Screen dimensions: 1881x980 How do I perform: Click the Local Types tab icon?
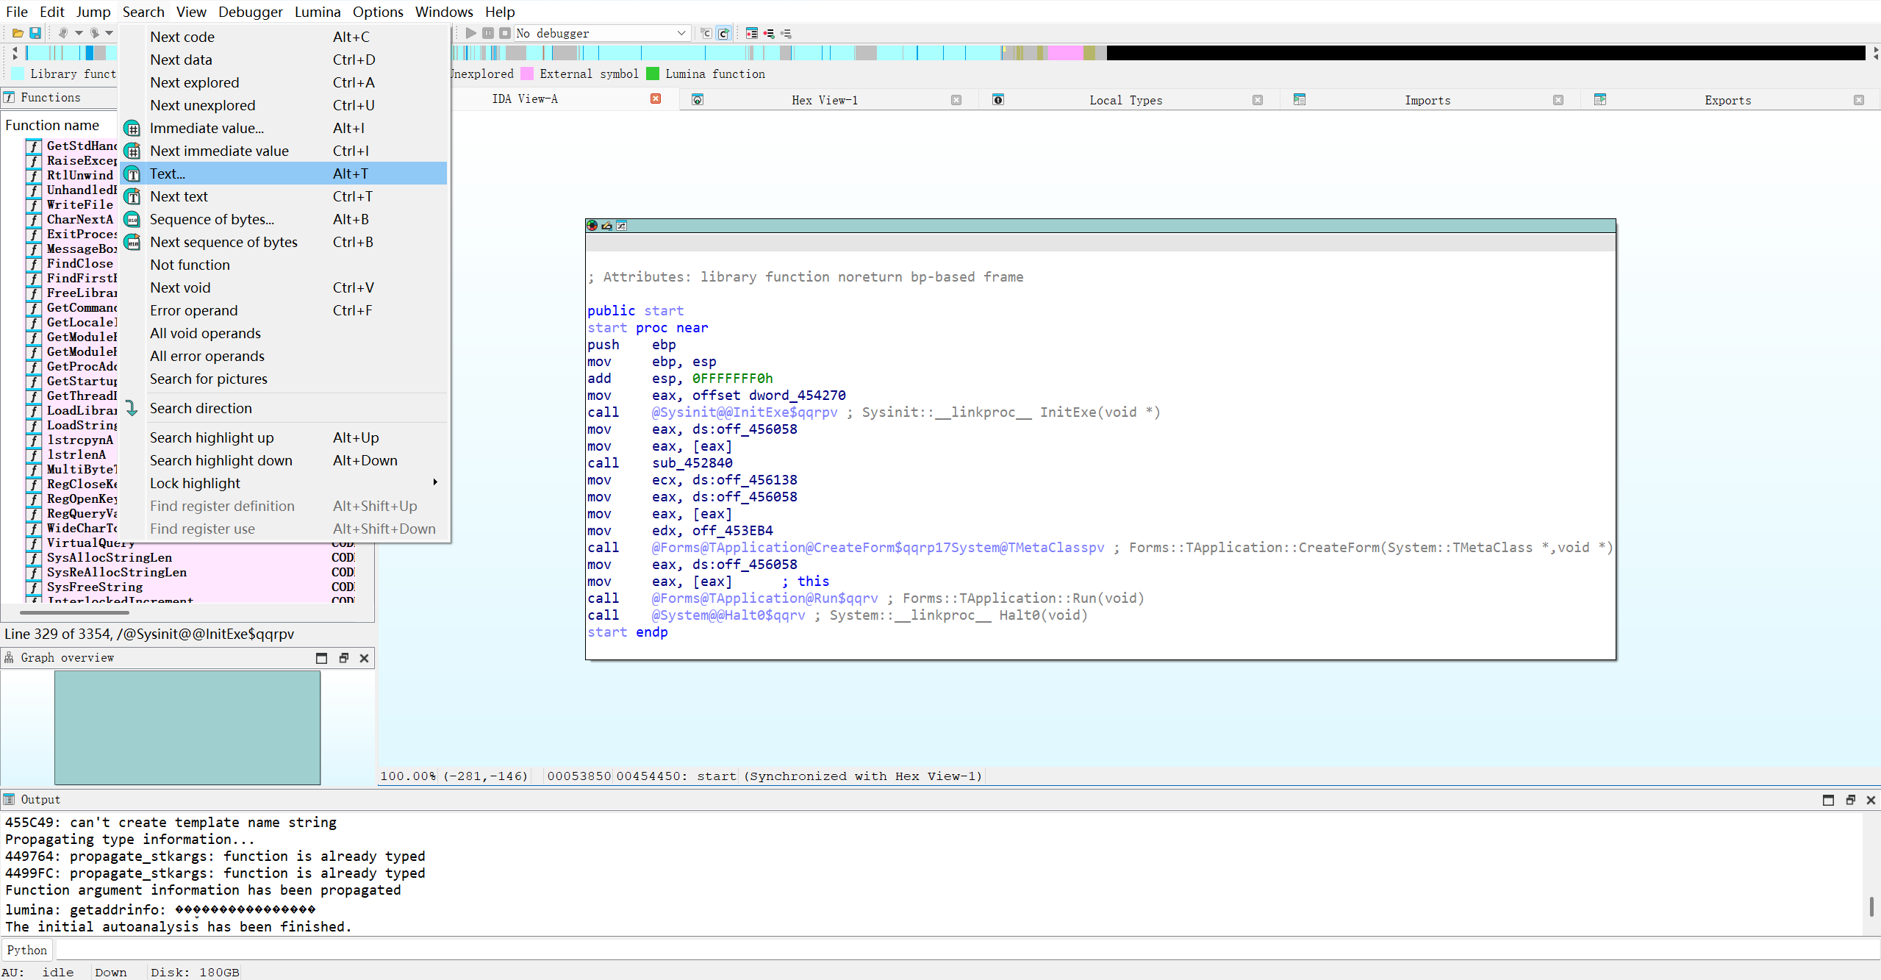(x=997, y=100)
